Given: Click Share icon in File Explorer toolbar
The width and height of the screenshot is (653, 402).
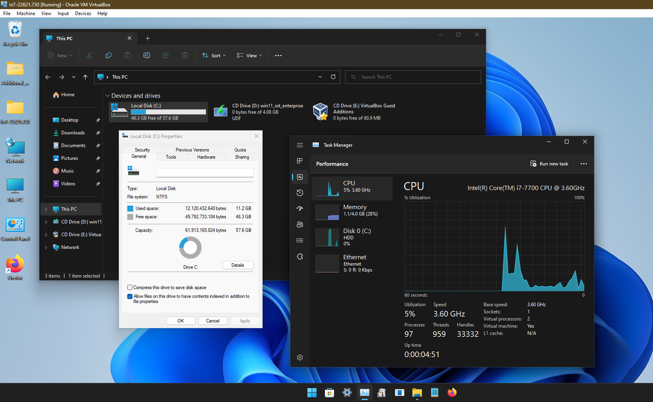Looking at the screenshot, I should point(166,55).
